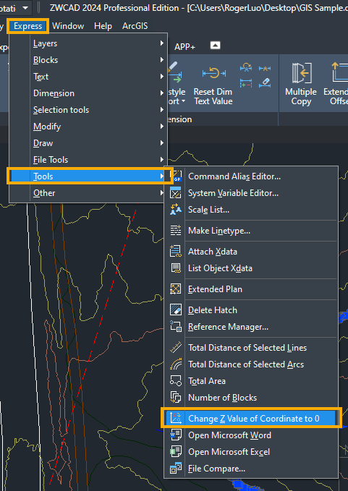Choose Total Area entry
The image size is (348, 491).
[251, 381]
